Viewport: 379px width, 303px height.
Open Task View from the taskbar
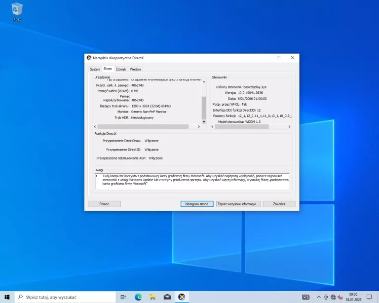click(123, 297)
